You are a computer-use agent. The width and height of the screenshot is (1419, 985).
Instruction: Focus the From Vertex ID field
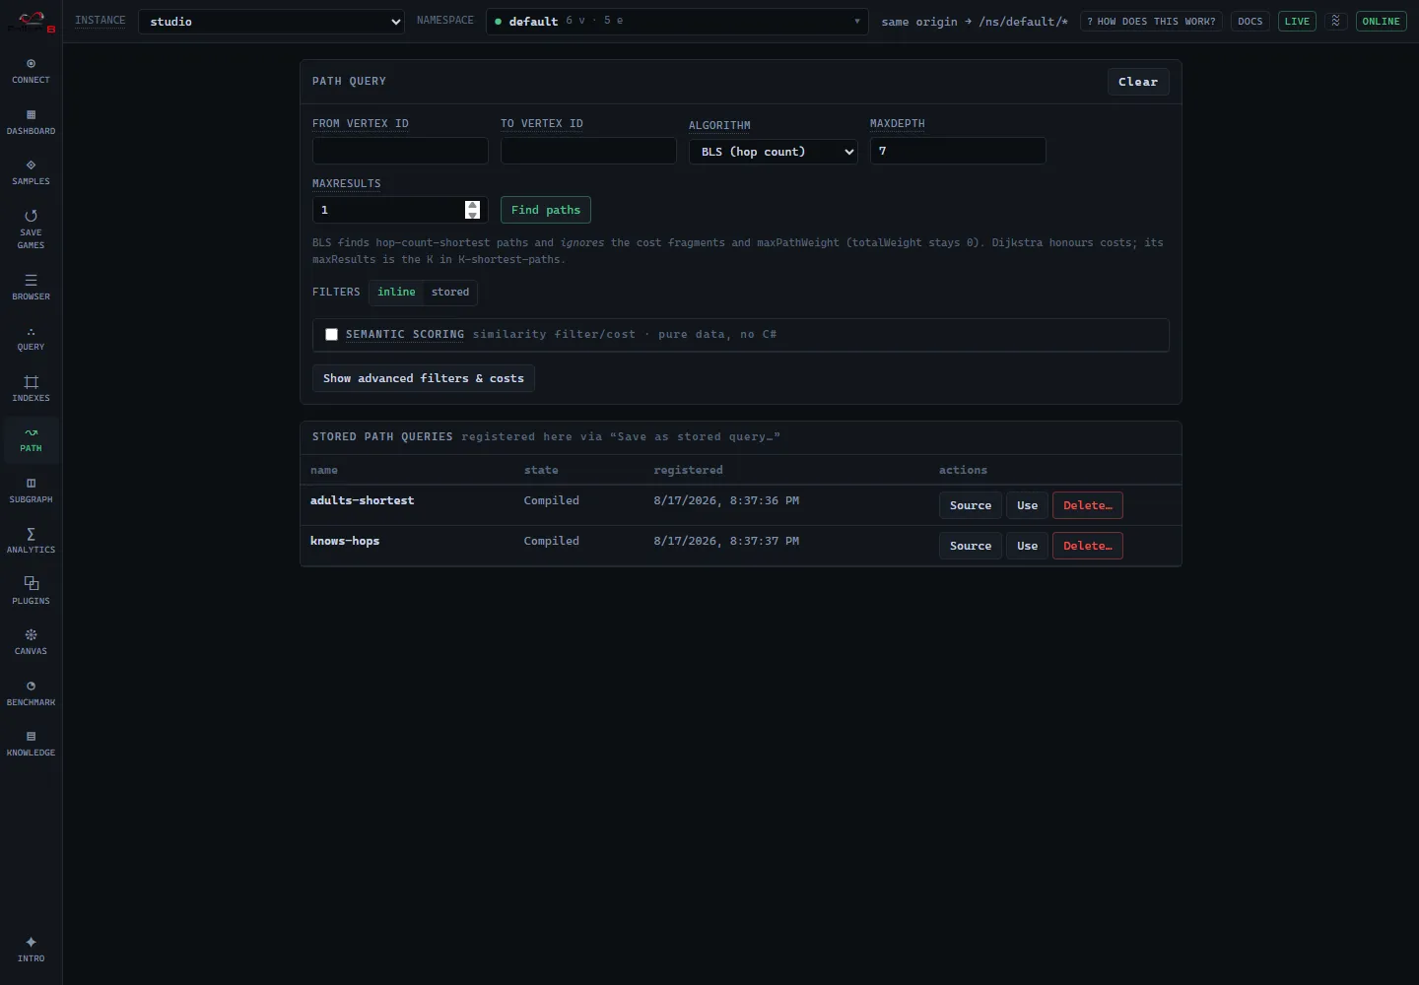point(400,151)
